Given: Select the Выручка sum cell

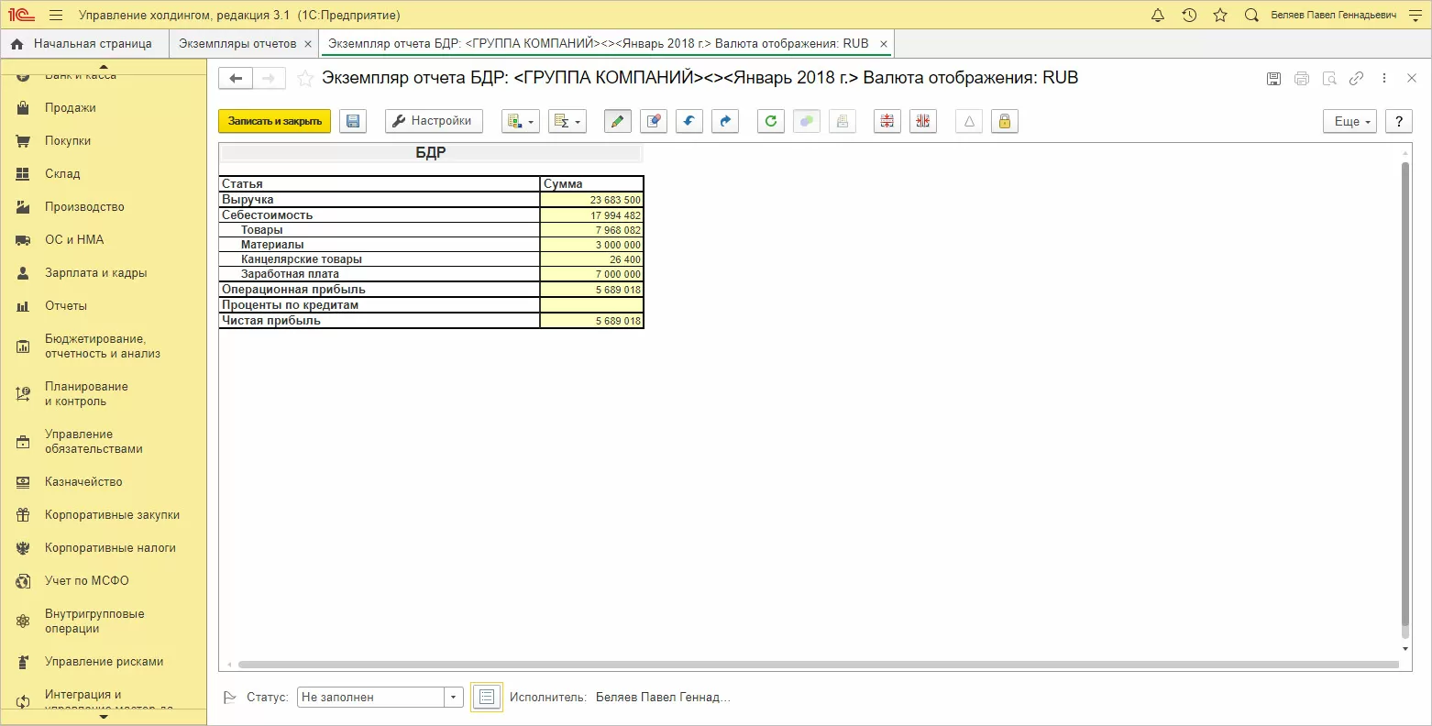Looking at the screenshot, I should [592, 200].
